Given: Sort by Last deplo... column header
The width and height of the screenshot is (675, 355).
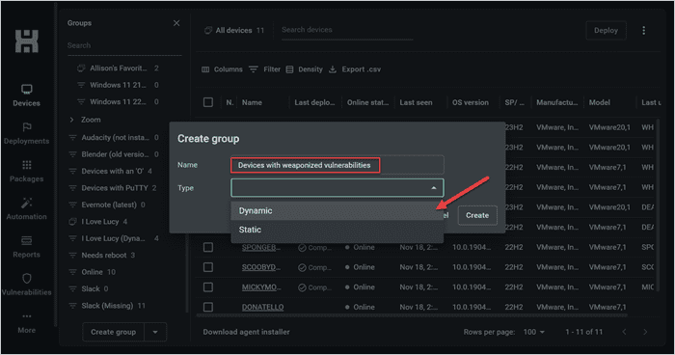Looking at the screenshot, I should point(314,102).
